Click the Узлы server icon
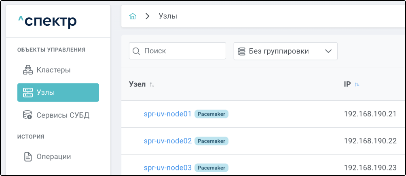This screenshot has width=406, height=176. tap(27, 93)
